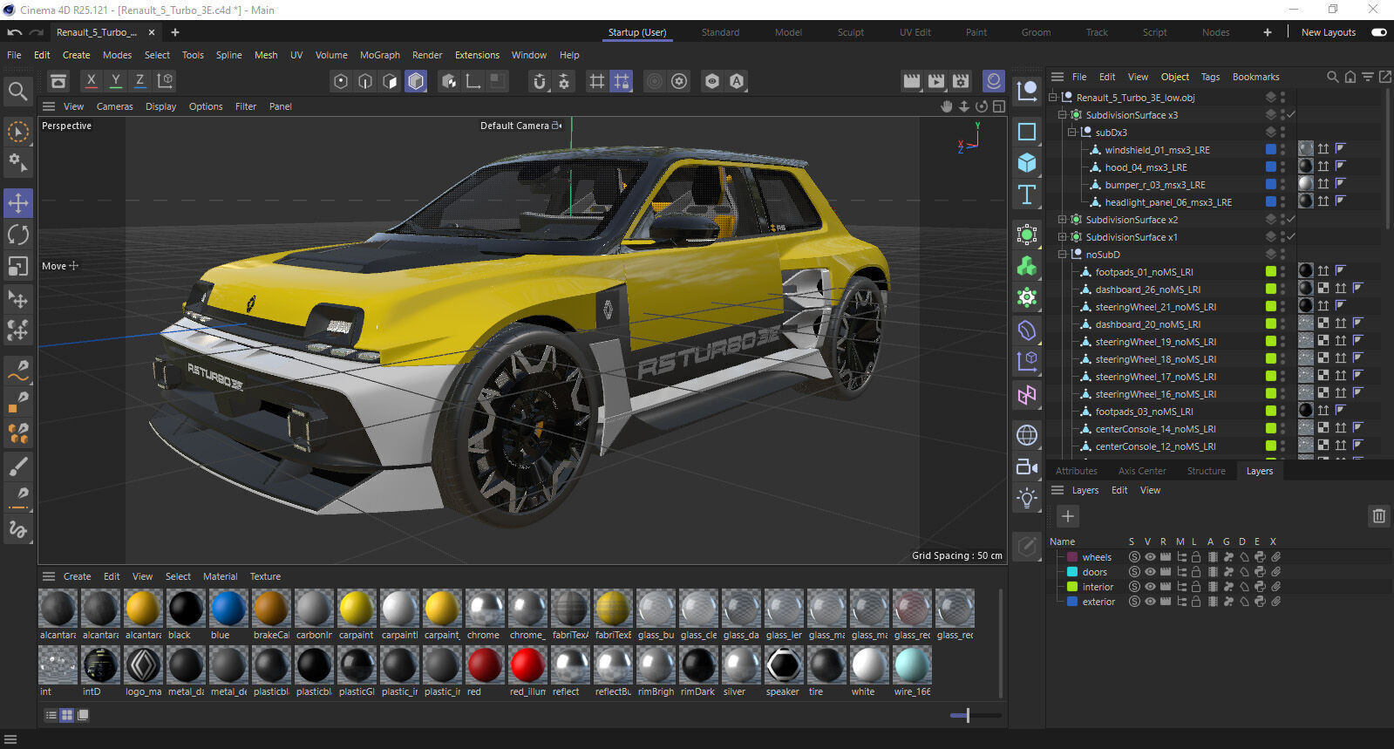Screen dimensions: 1394x749
Task: Select the windshield_01_msx3_LRE object
Action: [x=1157, y=150]
